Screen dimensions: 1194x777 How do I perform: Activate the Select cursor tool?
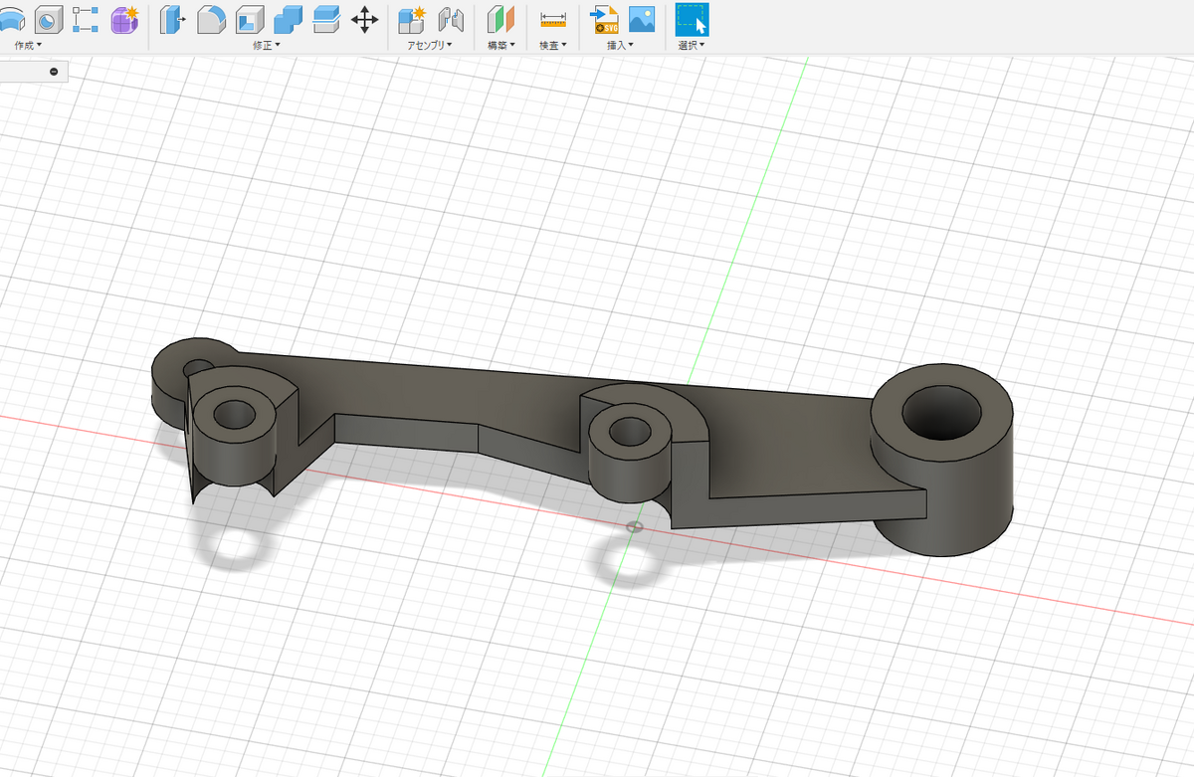pyautogui.click(x=692, y=19)
